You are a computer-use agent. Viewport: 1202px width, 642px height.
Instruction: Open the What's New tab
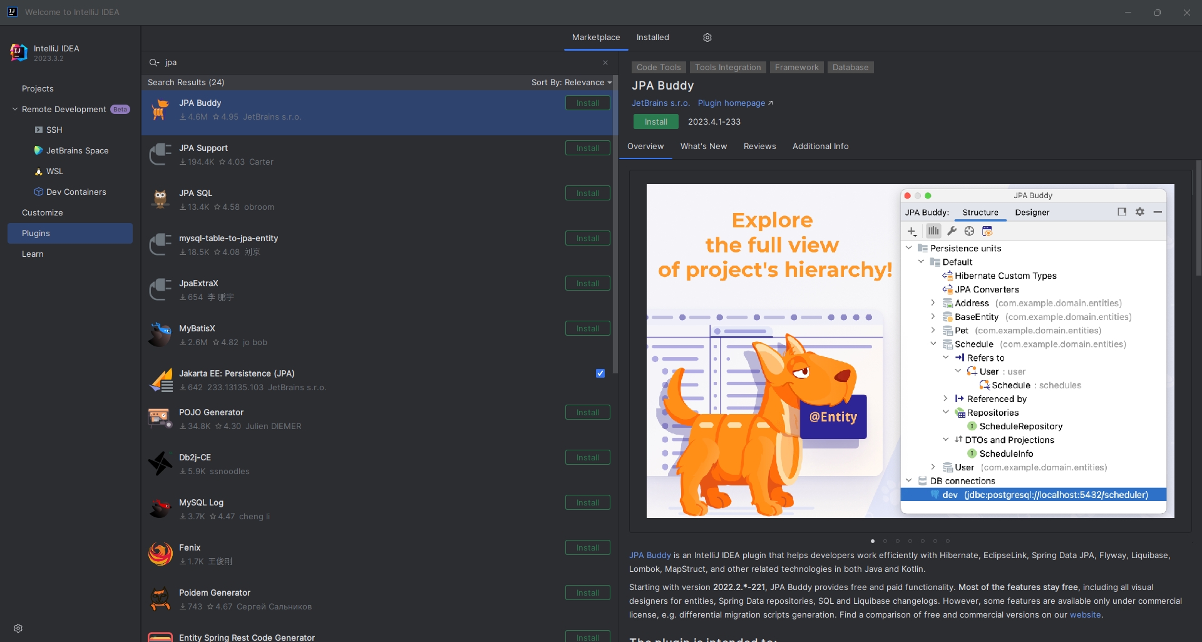click(704, 146)
